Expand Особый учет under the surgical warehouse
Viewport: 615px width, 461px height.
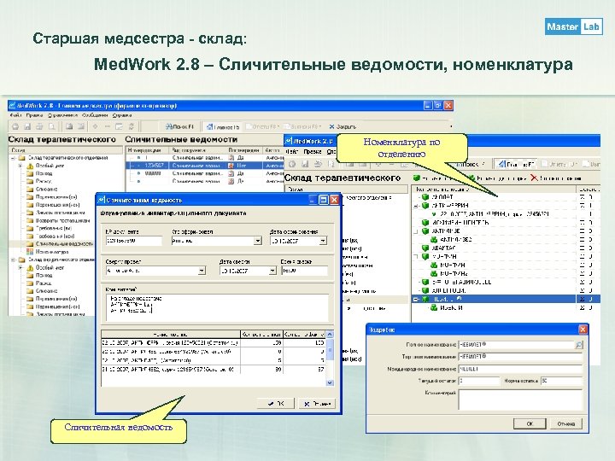pyautogui.click(x=20, y=268)
